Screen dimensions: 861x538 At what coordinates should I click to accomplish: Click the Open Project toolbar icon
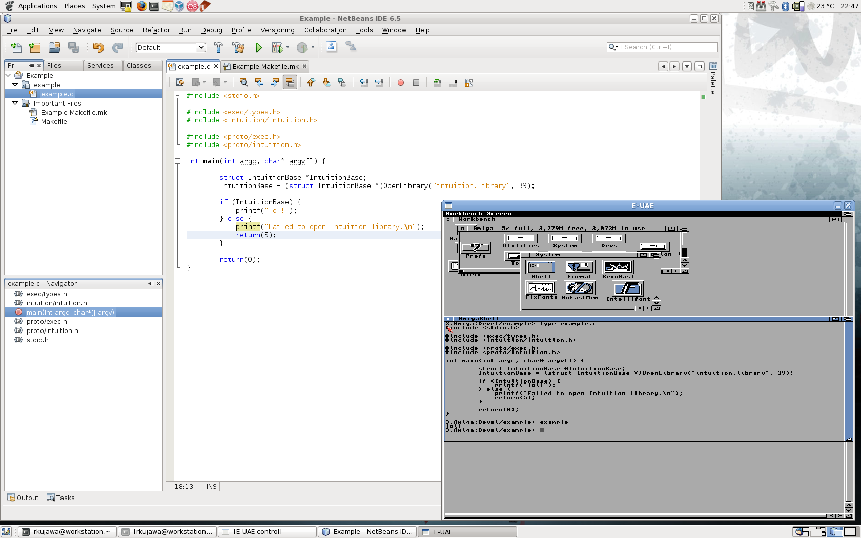tap(54, 47)
